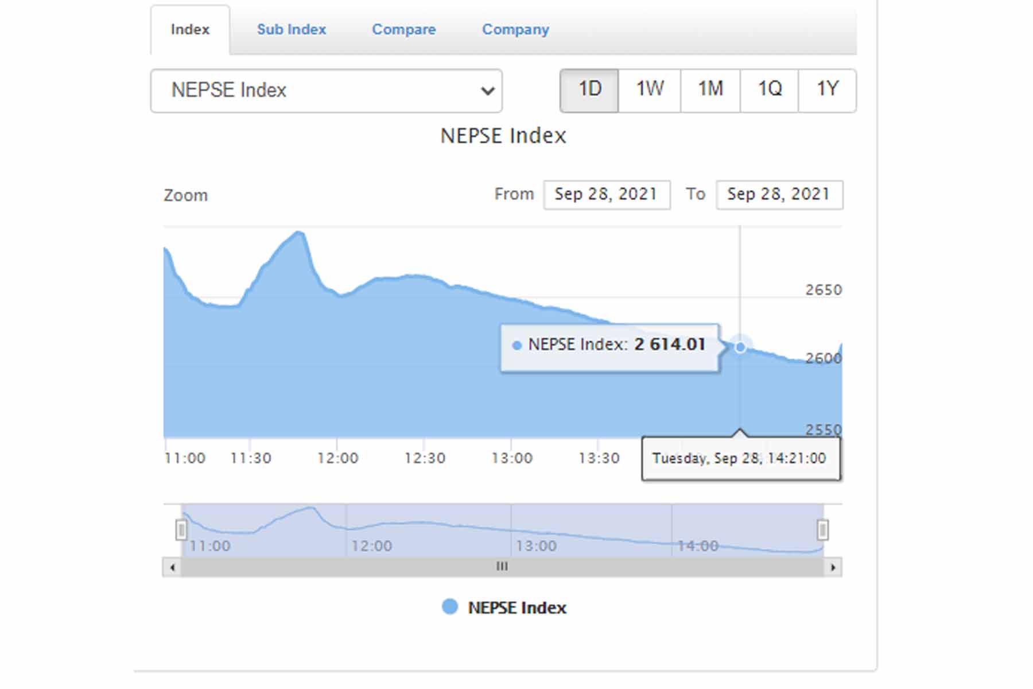
Task: Choose the 1Y range button
Action: click(828, 90)
